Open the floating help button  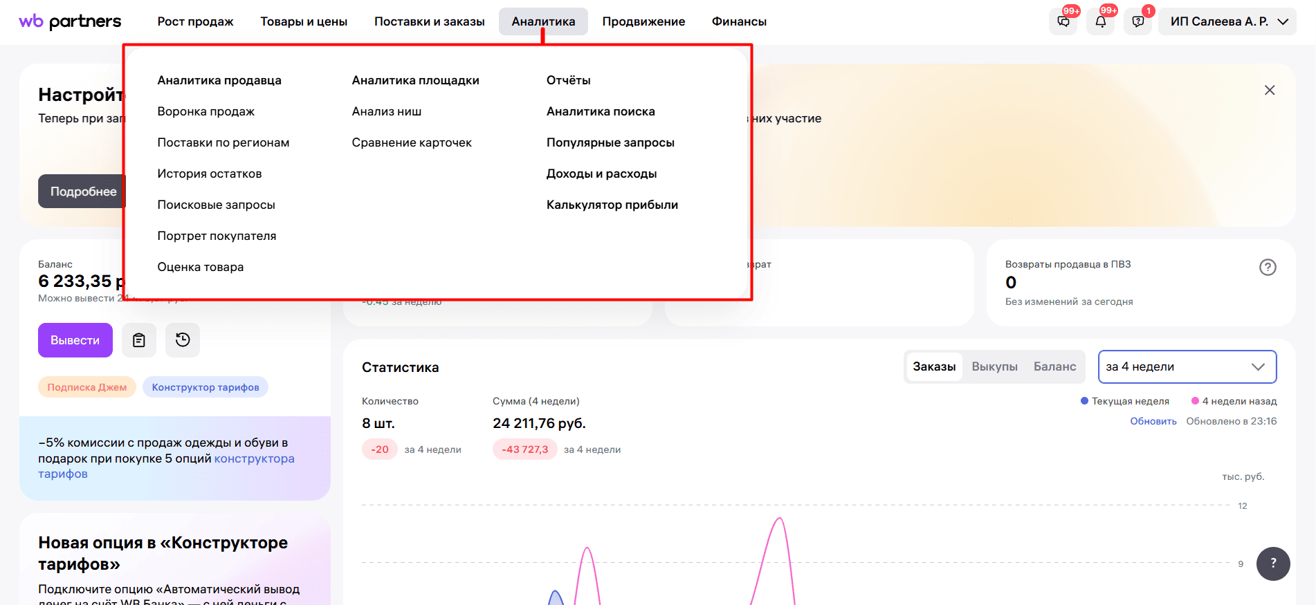[x=1273, y=564]
